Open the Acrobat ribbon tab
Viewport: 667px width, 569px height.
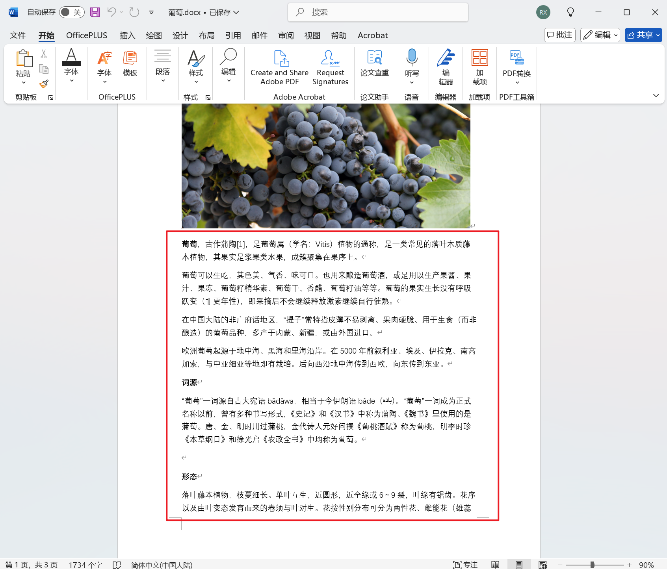(372, 35)
